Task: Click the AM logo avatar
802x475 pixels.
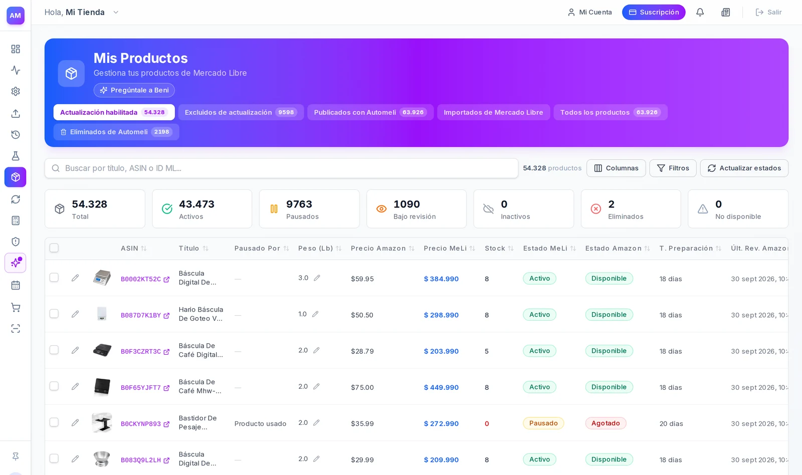Action: click(16, 16)
